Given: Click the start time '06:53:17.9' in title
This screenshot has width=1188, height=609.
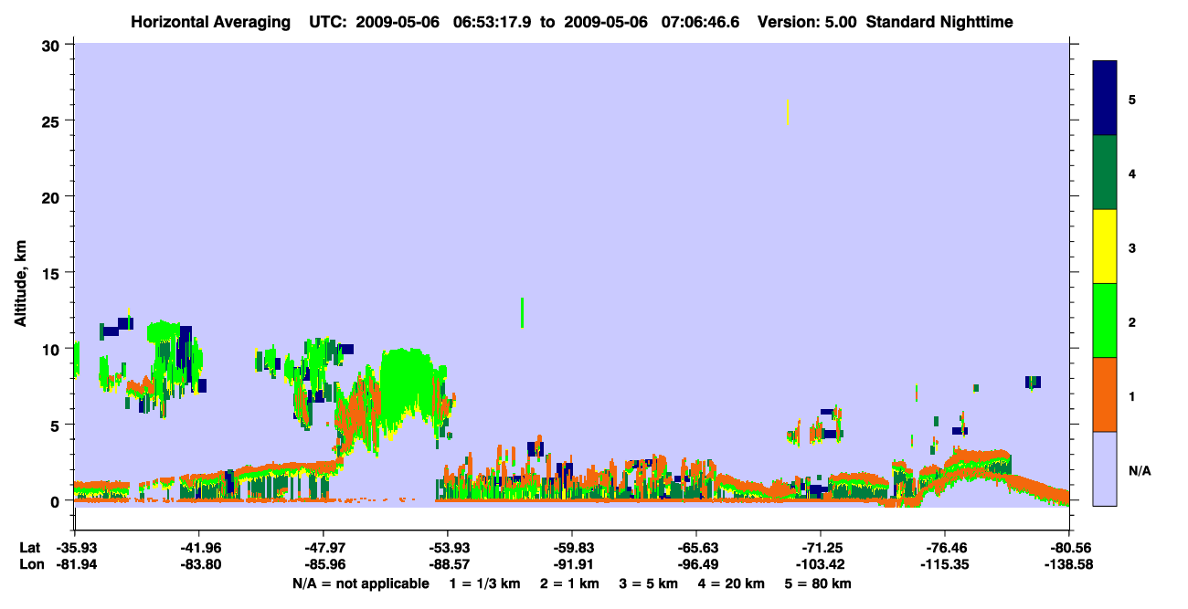Looking at the screenshot, I should [493, 21].
